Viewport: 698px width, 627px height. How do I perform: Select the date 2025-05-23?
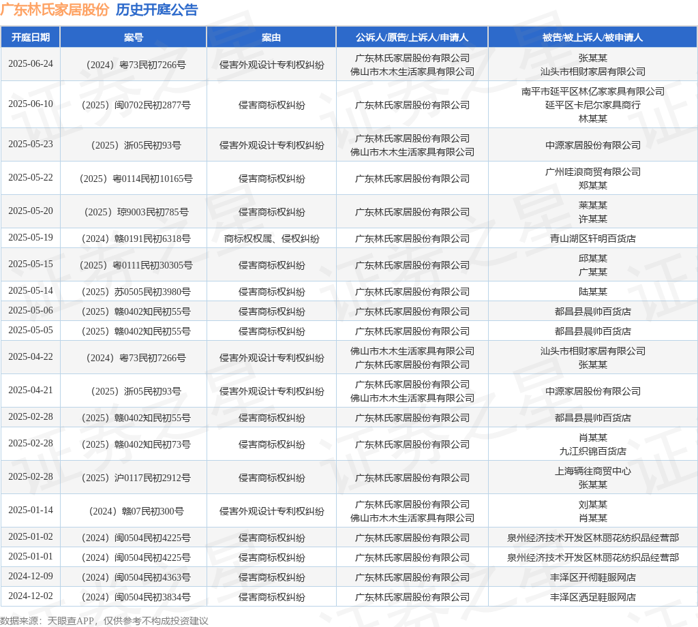(x=30, y=144)
